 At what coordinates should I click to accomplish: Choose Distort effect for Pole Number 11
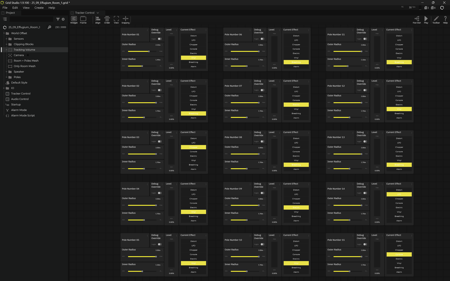pyautogui.click(x=399, y=36)
